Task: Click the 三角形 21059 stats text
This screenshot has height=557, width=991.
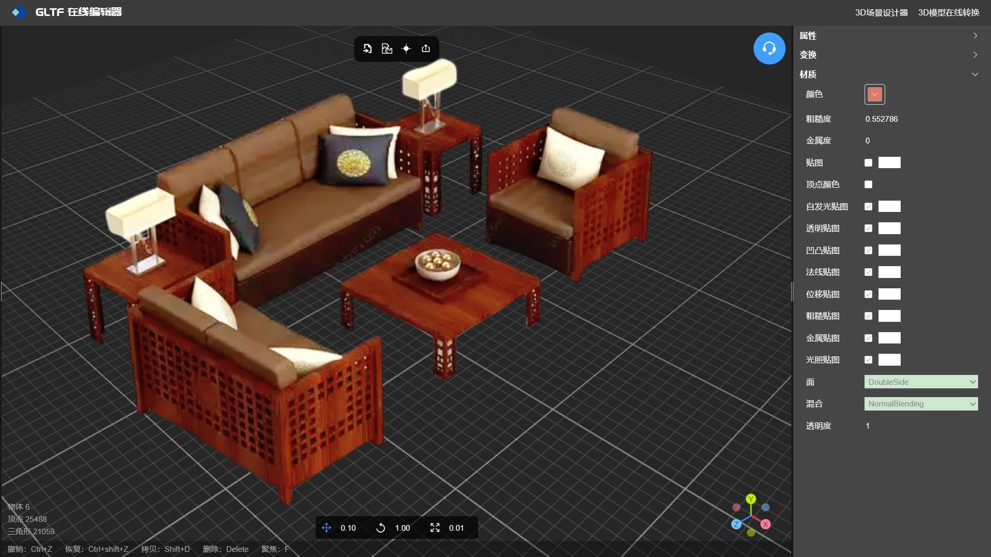Action: (31, 531)
